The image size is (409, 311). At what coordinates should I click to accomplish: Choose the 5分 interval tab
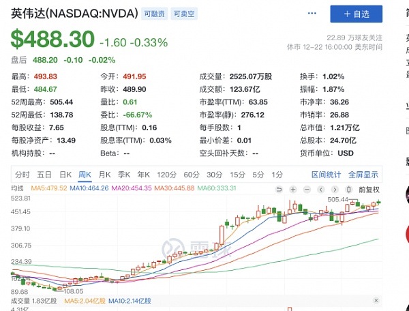257,174
